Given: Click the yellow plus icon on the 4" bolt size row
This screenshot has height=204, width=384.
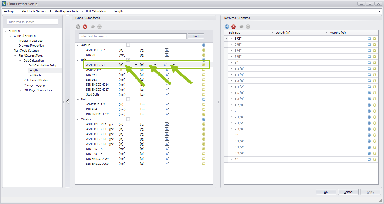Looking at the screenshot, I should click(x=375, y=159).
